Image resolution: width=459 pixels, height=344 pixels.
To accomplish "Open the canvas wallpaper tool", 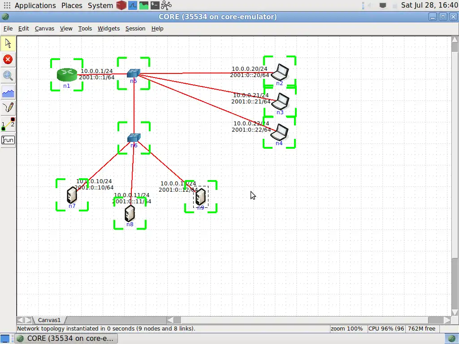I will (8, 92).
